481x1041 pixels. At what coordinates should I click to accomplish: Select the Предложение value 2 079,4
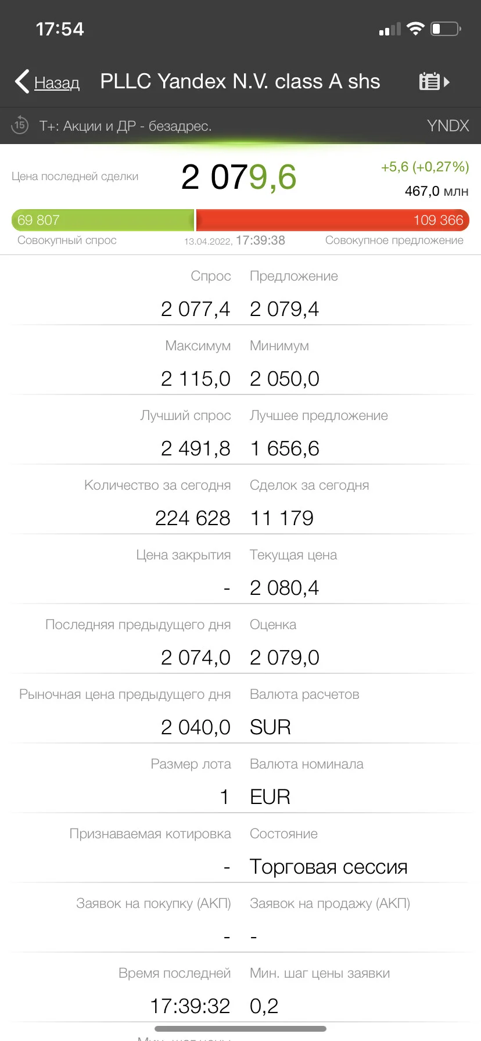pos(285,309)
